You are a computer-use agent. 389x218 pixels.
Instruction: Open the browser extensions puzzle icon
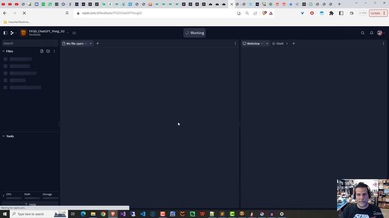coord(331,13)
